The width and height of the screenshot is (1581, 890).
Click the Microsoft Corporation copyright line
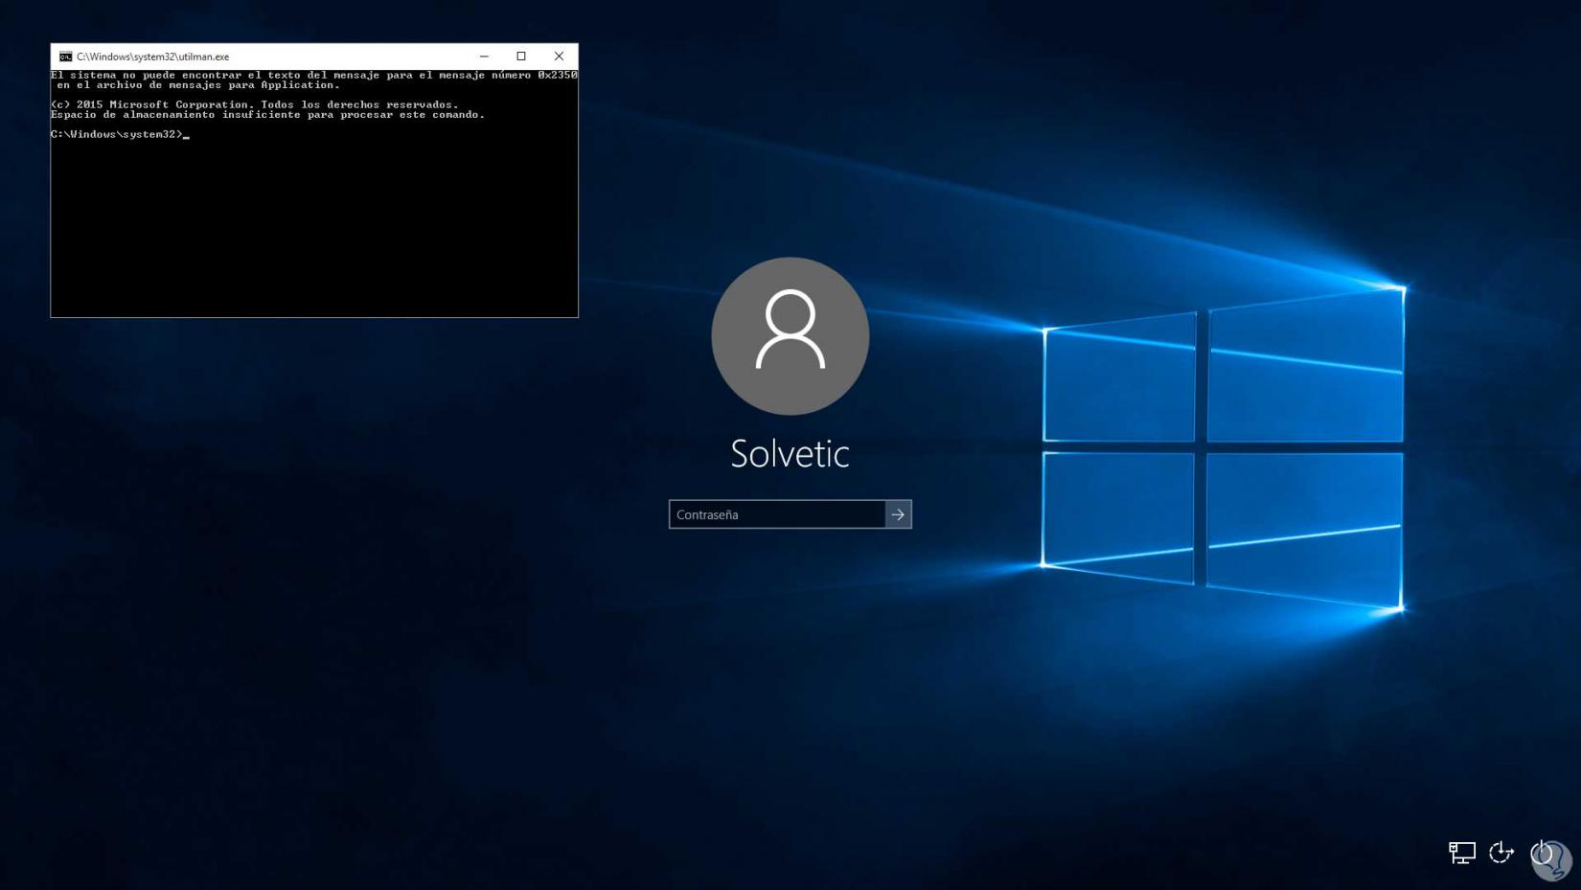(x=255, y=104)
